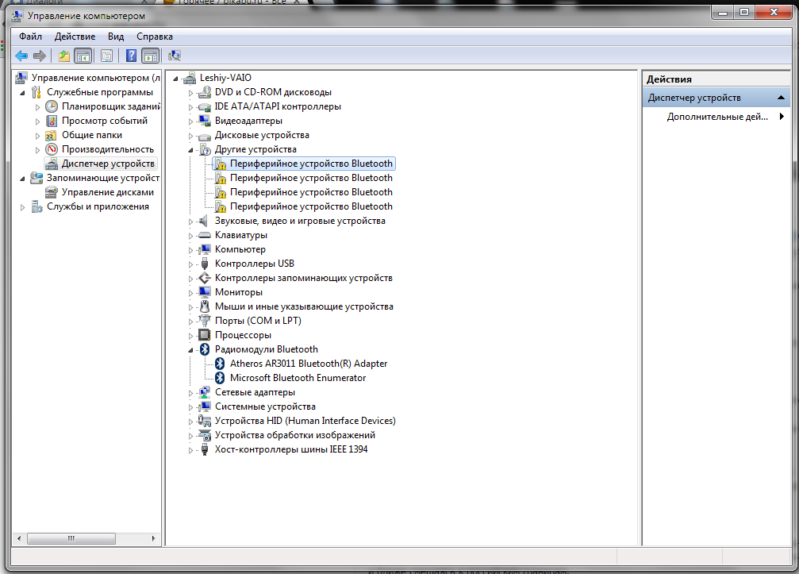799x574 pixels.
Task: Collapse the Радиомодули Bluetooth category
Action: tap(191, 349)
